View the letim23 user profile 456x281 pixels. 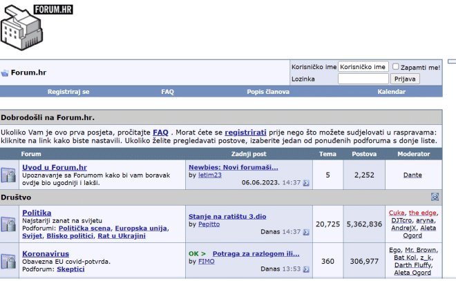(x=210, y=175)
